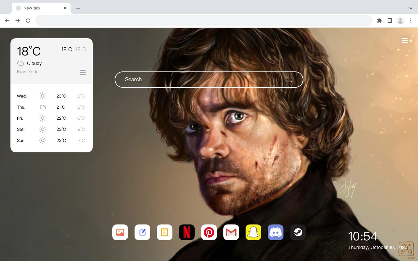This screenshot has height=261, width=418.
Task: Select the New tab tab
Action: (x=41, y=8)
